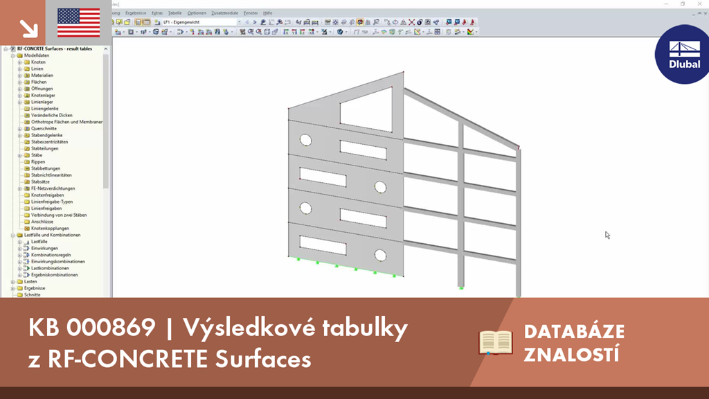Image resolution: width=709 pixels, height=399 pixels.
Task: Open the Ergebnisse menu
Action: click(x=136, y=13)
